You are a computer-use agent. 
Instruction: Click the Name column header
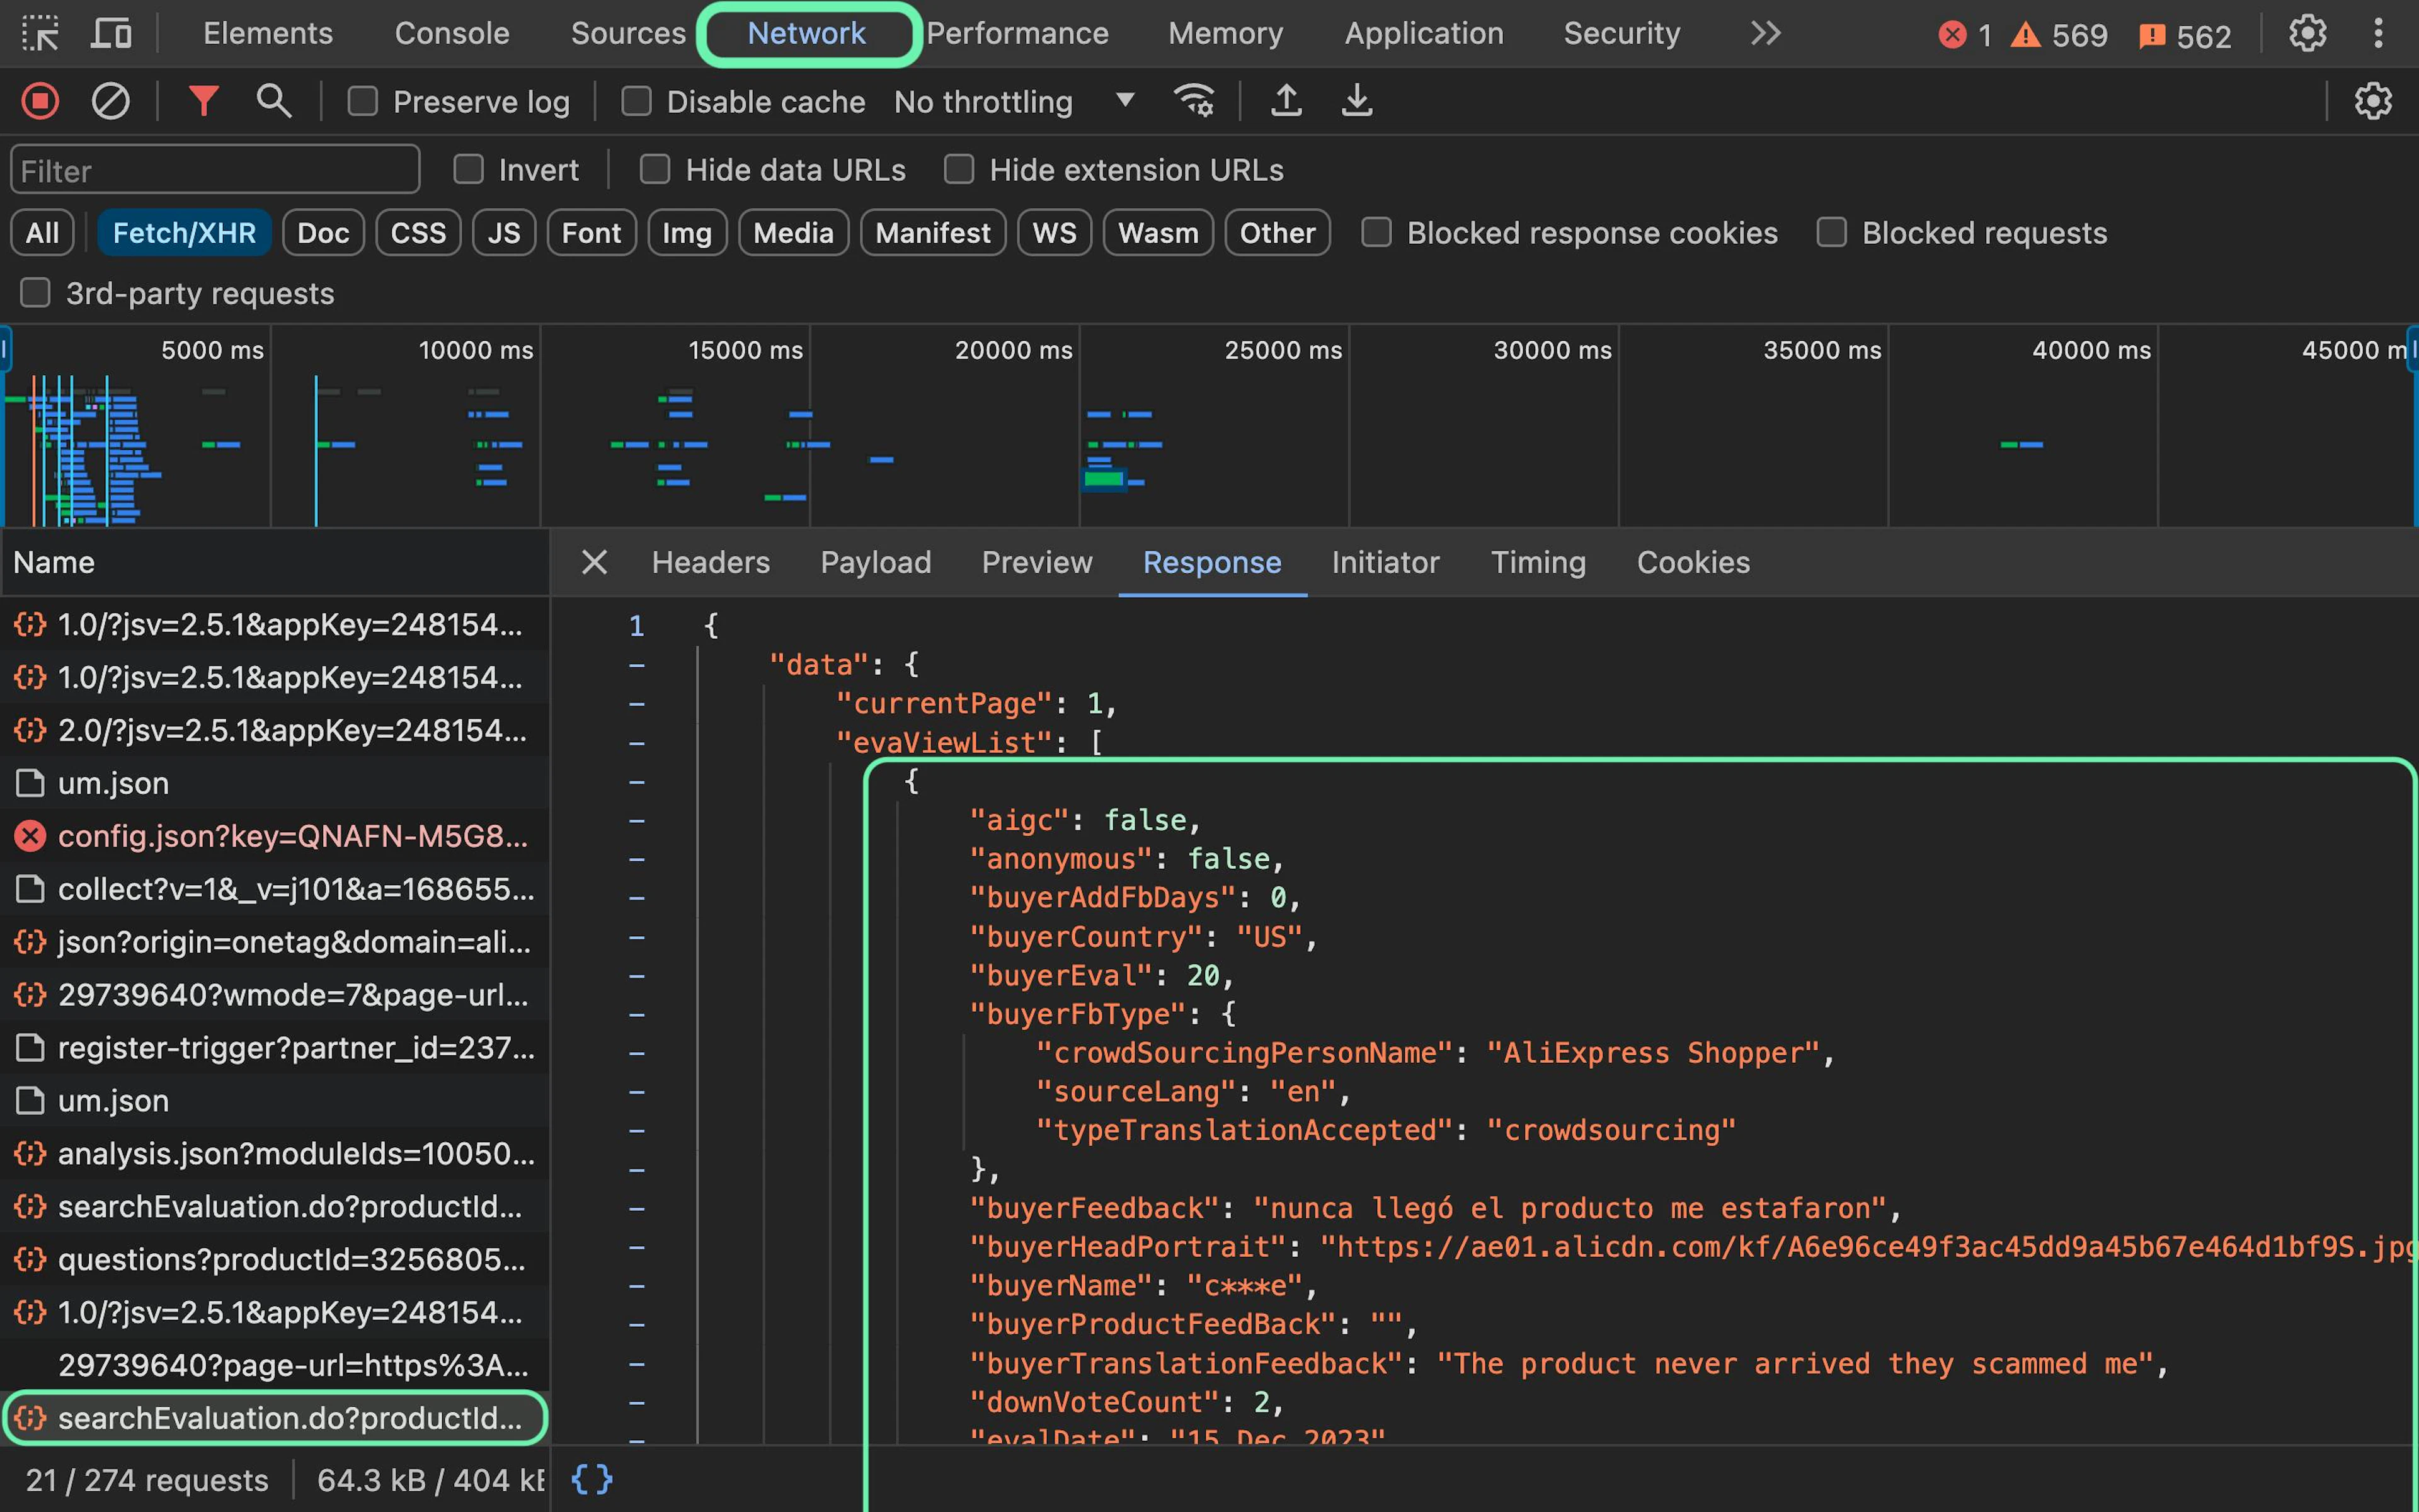coord(275,562)
